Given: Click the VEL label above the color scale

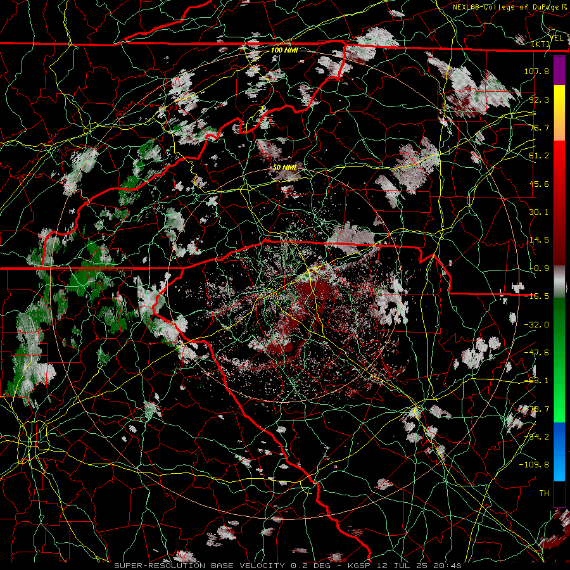Looking at the screenshot, I should 557,37.
